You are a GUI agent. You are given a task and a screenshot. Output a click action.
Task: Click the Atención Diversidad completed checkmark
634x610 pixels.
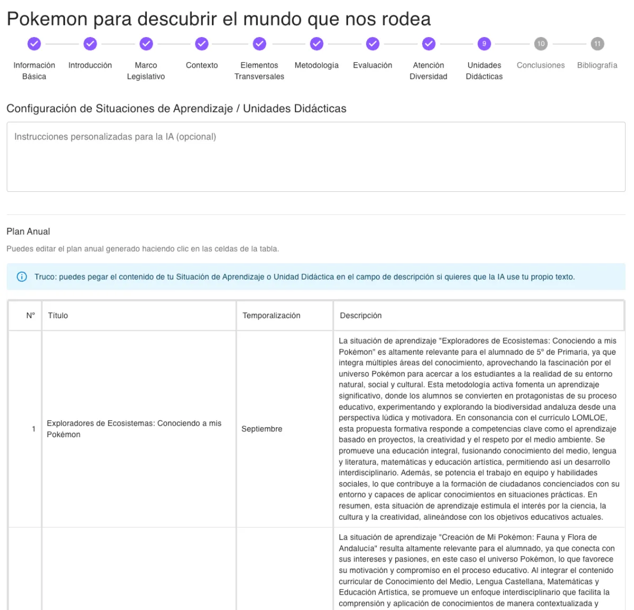point(428,44)
